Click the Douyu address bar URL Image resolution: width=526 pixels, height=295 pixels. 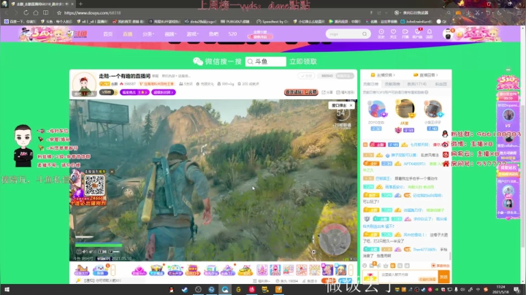92,12
